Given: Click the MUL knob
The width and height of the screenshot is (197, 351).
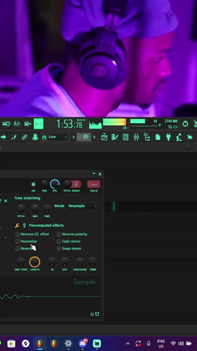Looking at the screenshot, I should click(35, 209).
